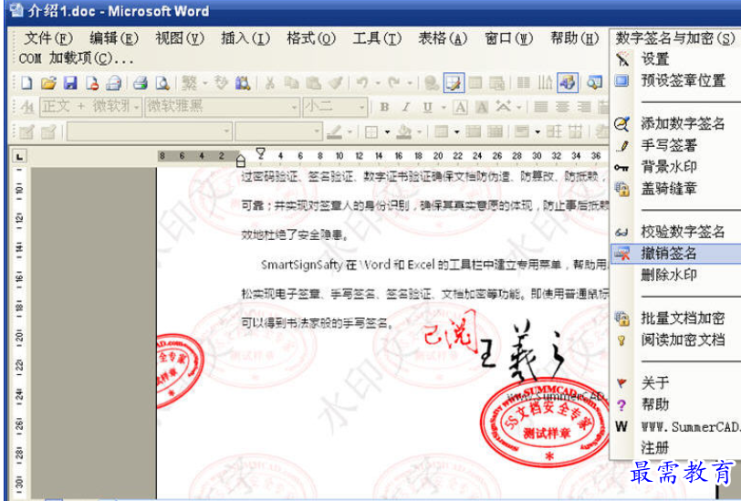Expand the 繁 conversion dropdown arrow
Screen dimensions: 741x501
click(205, 84)
